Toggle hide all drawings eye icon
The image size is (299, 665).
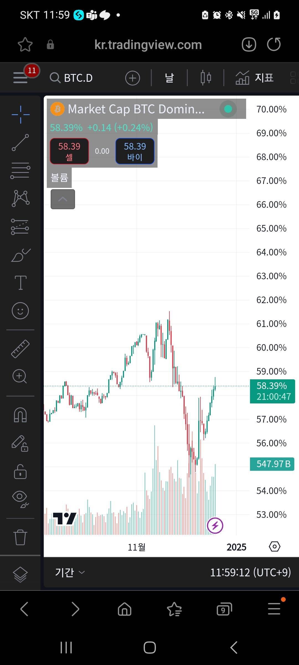click(x=20, y=499)
